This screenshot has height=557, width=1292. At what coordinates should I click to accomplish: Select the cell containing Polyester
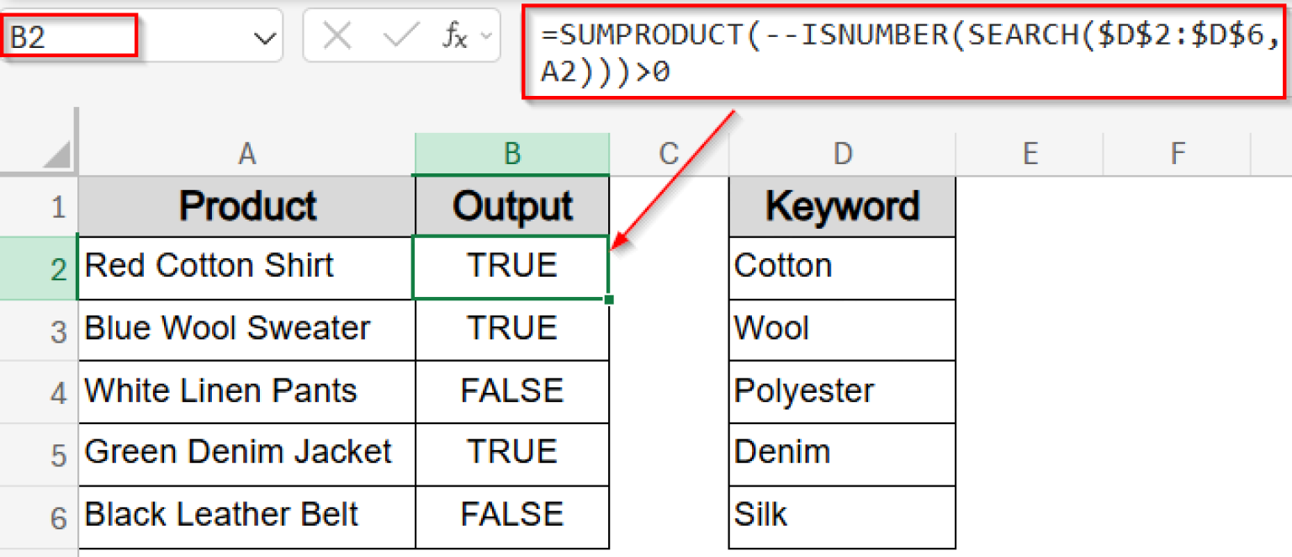pyautogui.click(x=841, y=391)
